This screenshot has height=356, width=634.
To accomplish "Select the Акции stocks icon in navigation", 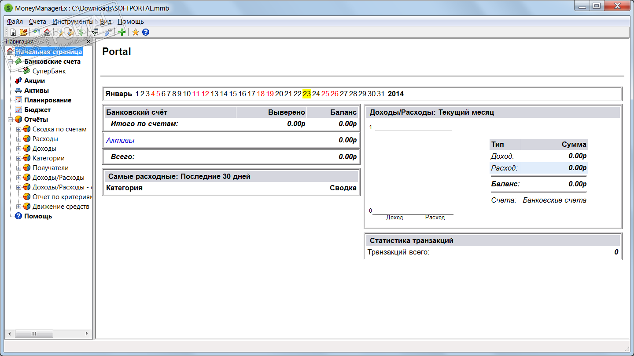I will [18, 81].
